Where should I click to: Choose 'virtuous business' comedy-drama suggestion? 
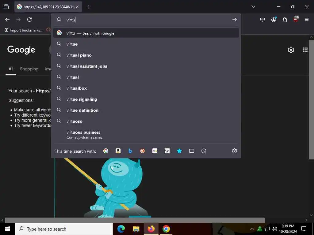pos(146,135)
